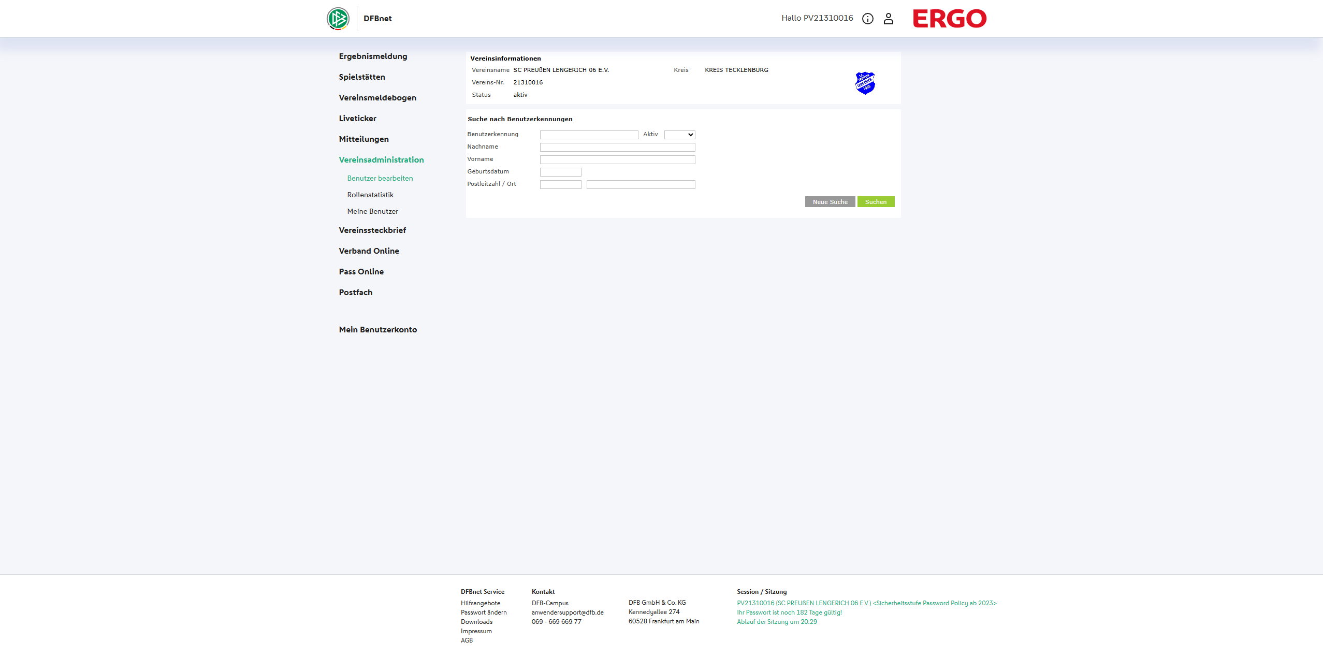
Task: Open Ergebnismeldung in the sidebar
Action: [373, 56]
